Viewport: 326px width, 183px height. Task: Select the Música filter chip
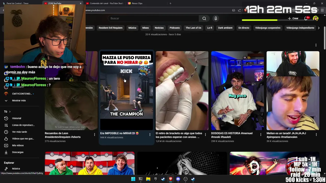pyautogui.click(x=132, y=28)
